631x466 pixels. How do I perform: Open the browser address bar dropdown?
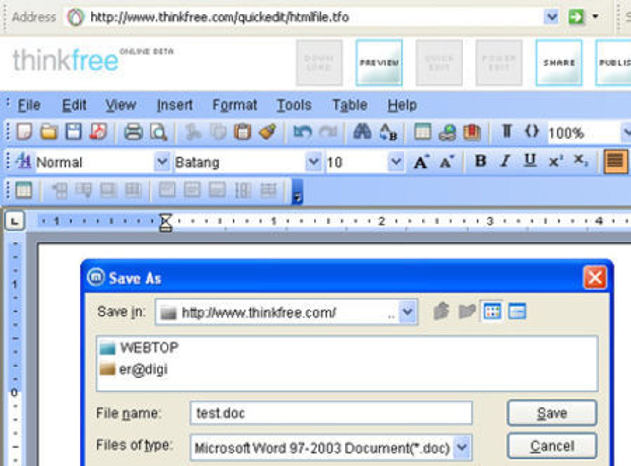tap(551, 16)
